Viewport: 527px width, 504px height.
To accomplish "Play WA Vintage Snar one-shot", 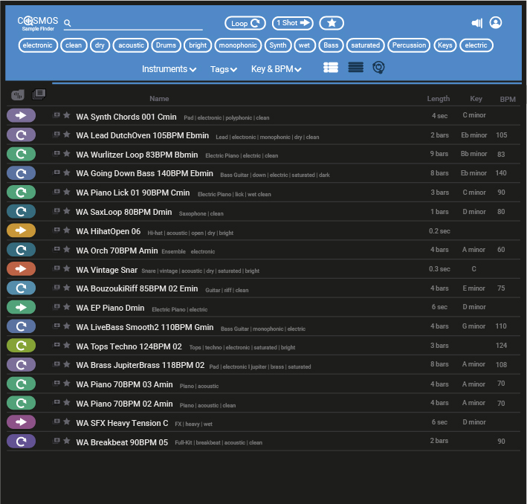I will (21, 268).
